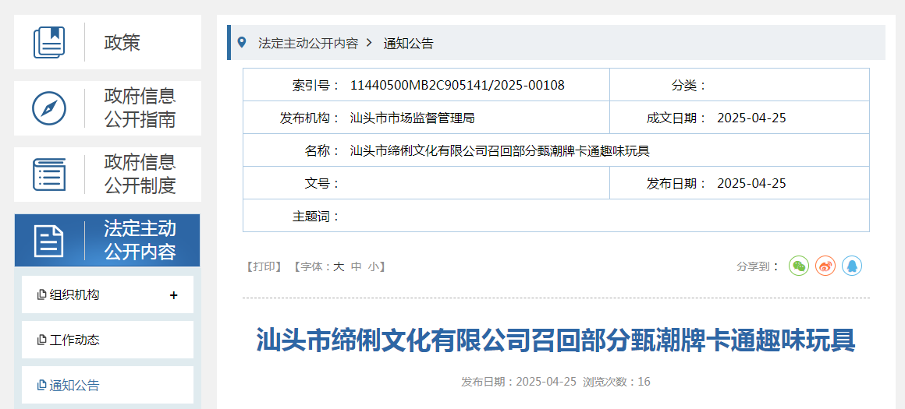The width and height of the screenshot is (905, 409).
Task: Open the 组织机构 submenu item
Action: click(108, 295)
